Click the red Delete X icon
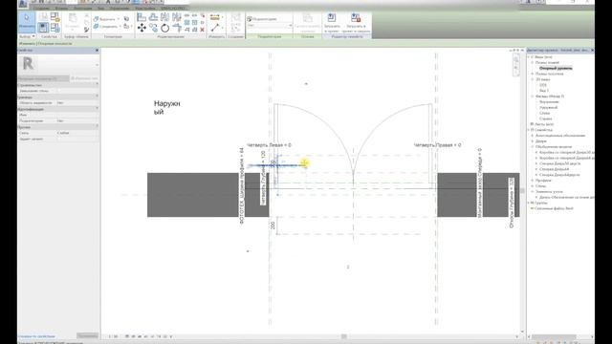 pos(202,30)
